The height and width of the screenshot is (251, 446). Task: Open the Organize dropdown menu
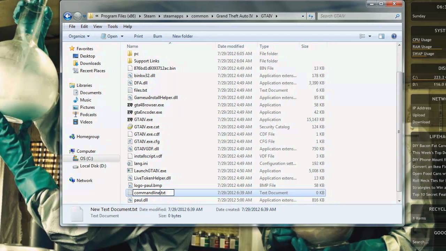(x=79, y=36)
